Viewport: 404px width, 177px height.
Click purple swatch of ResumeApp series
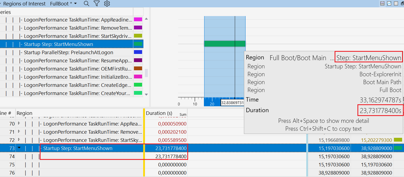[138, 60]
